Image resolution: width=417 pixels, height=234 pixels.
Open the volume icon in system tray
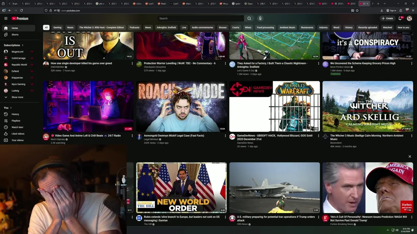click(397, 230)
